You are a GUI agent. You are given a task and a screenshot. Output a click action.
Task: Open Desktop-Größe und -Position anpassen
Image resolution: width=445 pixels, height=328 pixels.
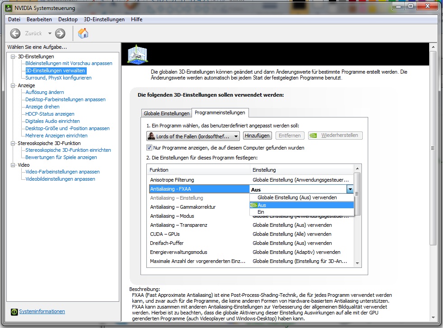click(67, 128)
